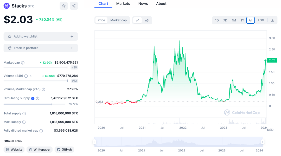The width and height of the screenshot is (281, 156).
Task: Toggle LOG scale on chart
Action: click(261, 20)
